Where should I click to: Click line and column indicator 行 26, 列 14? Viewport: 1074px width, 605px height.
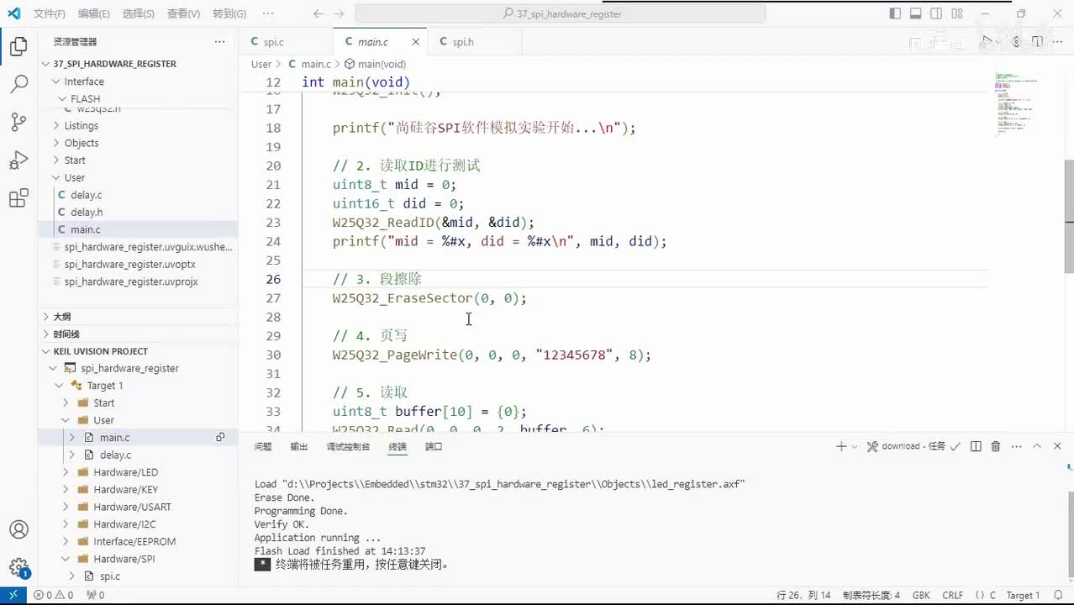point(803,595)
